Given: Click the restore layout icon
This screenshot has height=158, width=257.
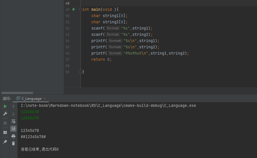Looking at the screenshot, I should (5, 132).
